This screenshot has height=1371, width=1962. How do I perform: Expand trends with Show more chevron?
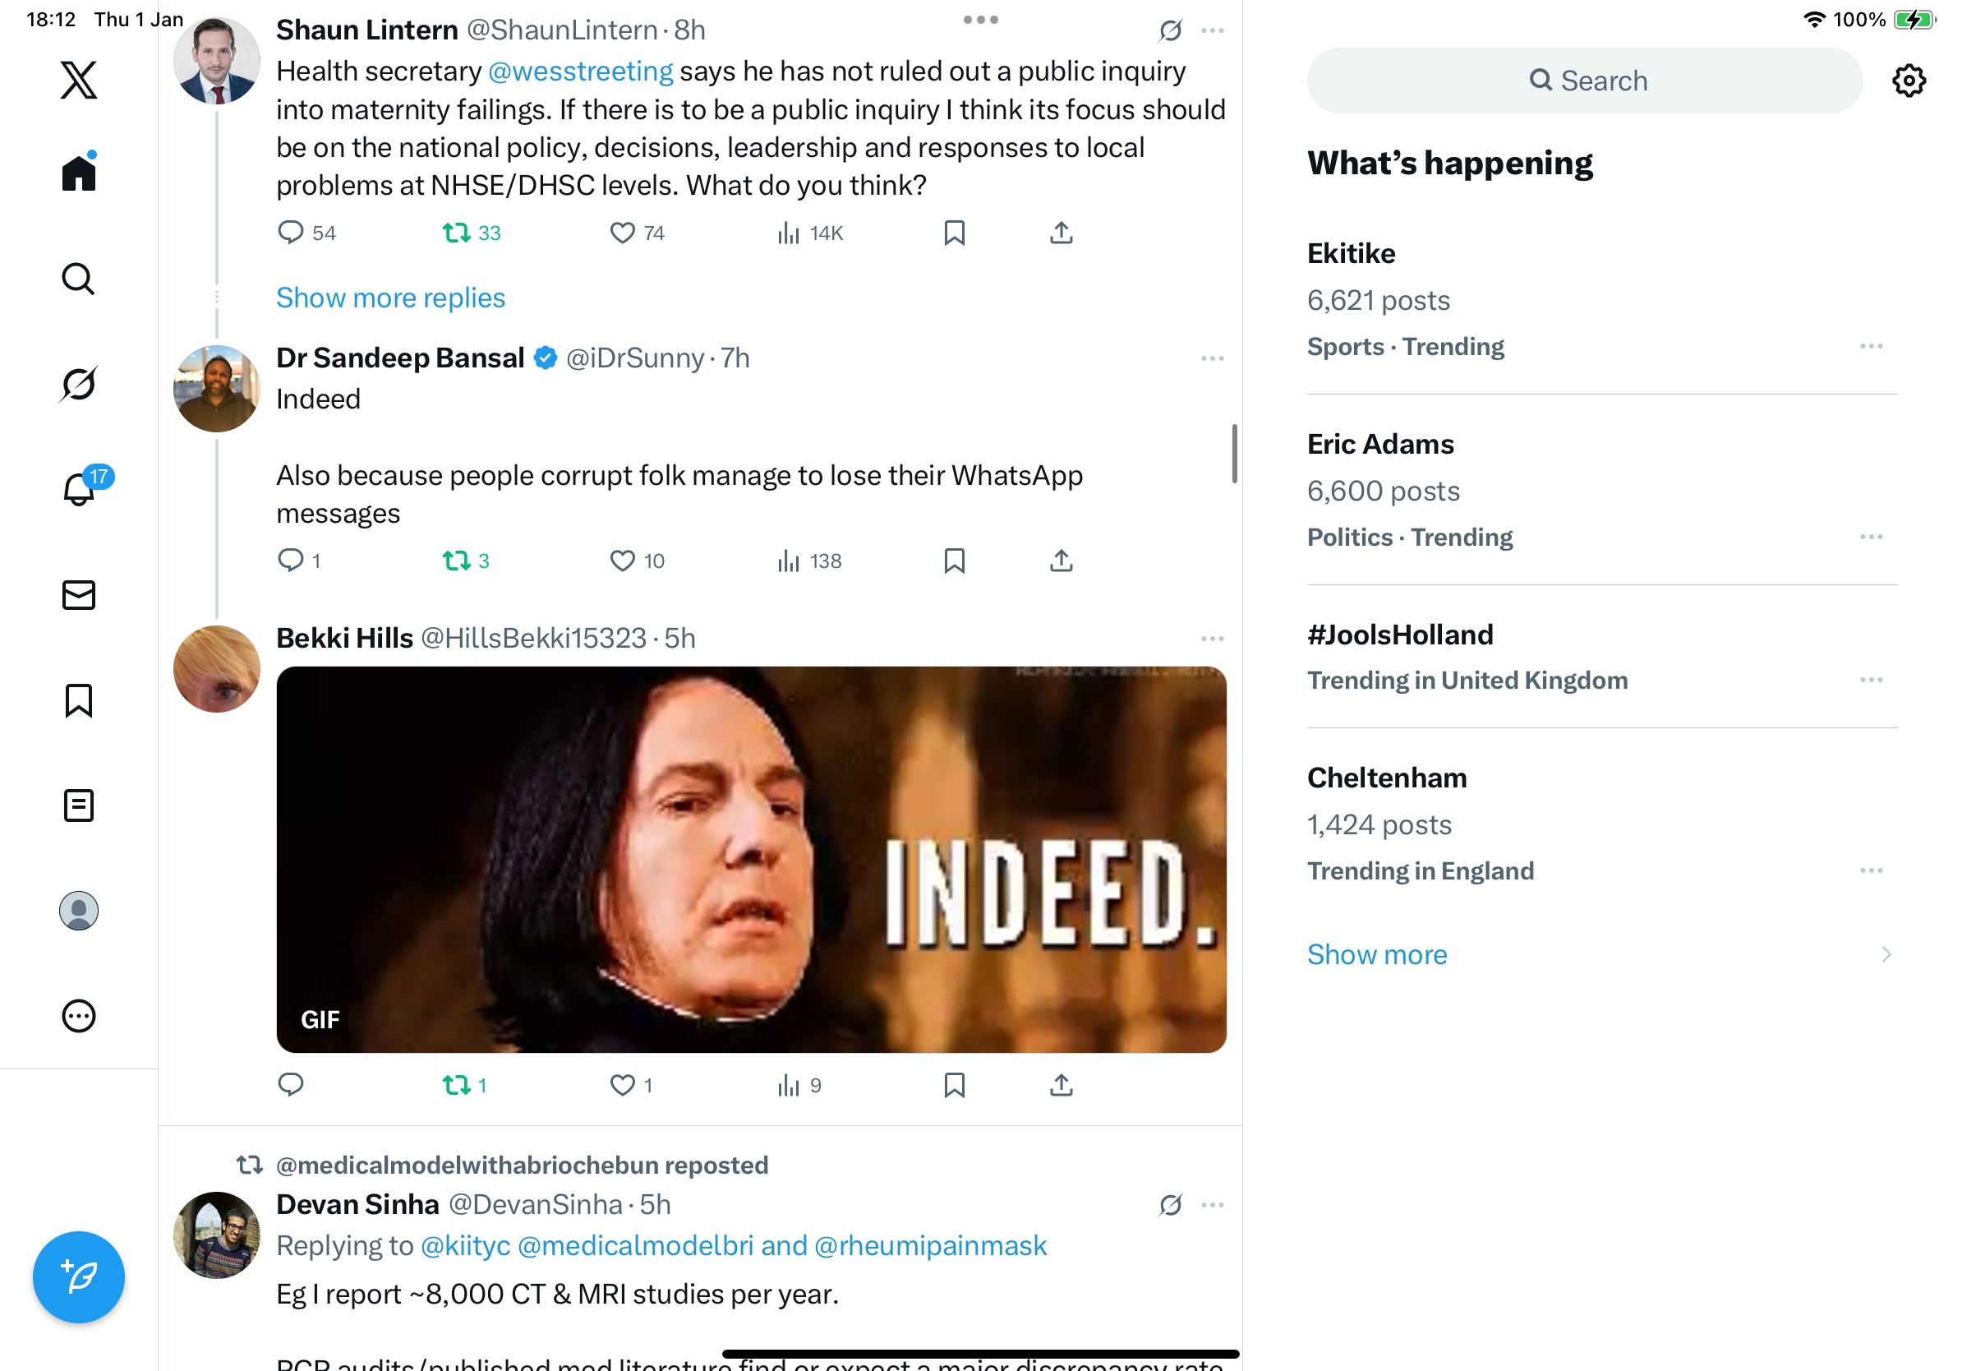(x=1886, y=954)
